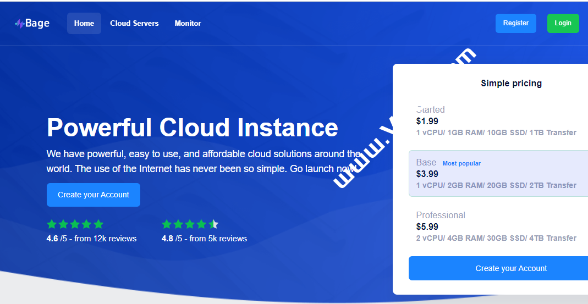This screenshot has width=588, height=304.
Task: Click the half-filled star of 4.8 rating
Action: (213, 224)
